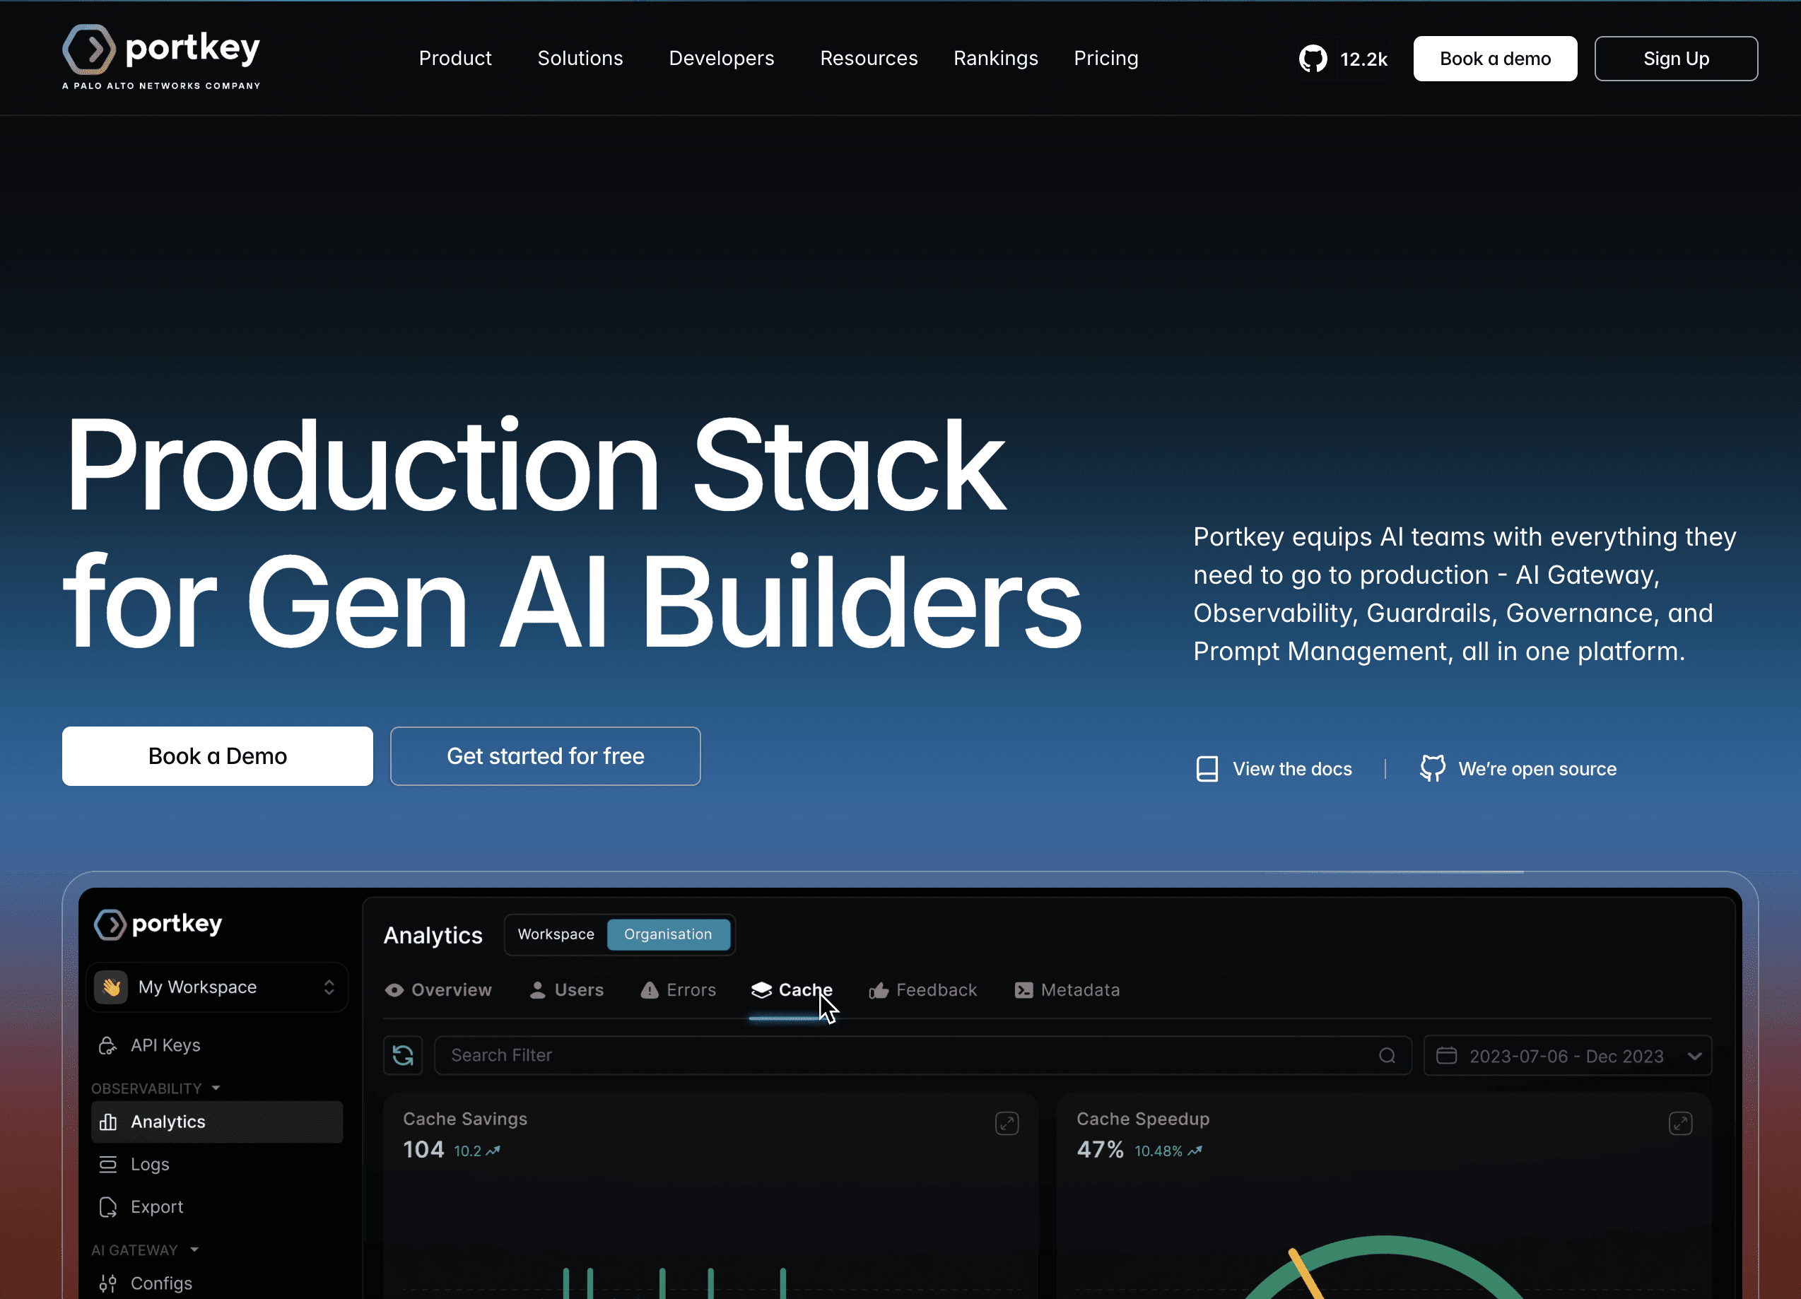Click the warning triangle icon on Errors tab
1801x1299 pixels.
pos(650,990)
